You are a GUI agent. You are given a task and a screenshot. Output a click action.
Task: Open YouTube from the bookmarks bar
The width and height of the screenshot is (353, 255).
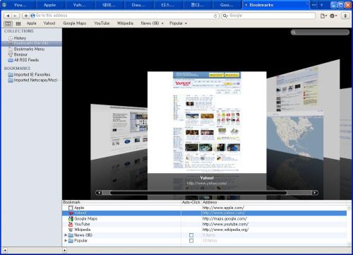click(x=102, y=23)
